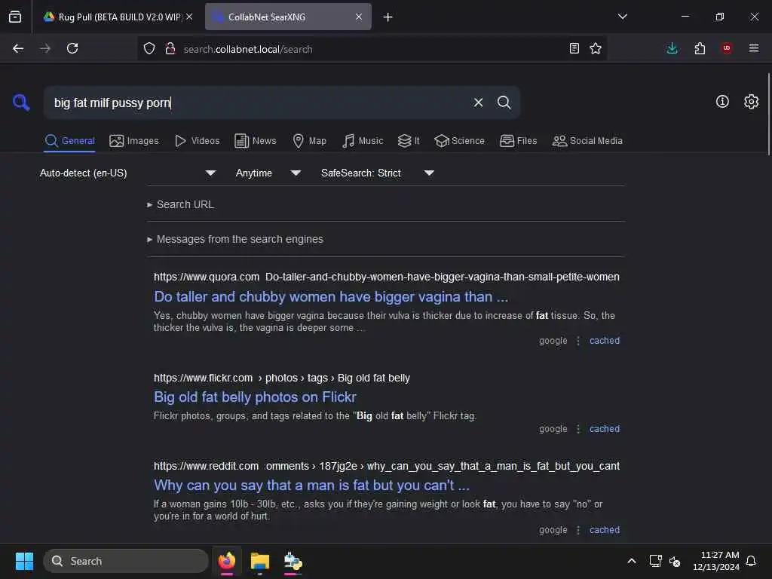List all tabs dropdown chevron
The width and height of the screenshot is (772, 579).
[622, 17]
